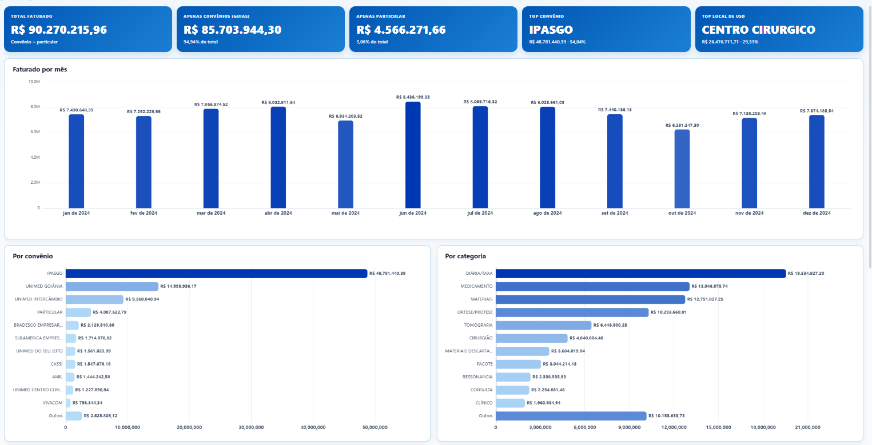Viewport: 872px width, 445px height.
Task: Open the Apenas Particular summary card
Action: [x=433, y=29]
